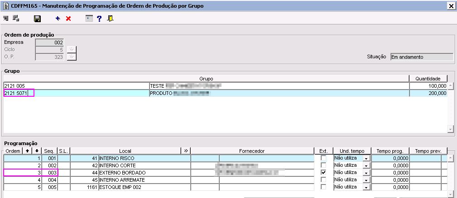
Task: Click the lookup button beside O. P. field
Action: (x=72, y=57)
